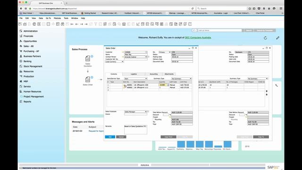Click the Contact Person link arrow
Viewport: 302px width, 170px height.
pyautogui.click(x=123, y=57)
